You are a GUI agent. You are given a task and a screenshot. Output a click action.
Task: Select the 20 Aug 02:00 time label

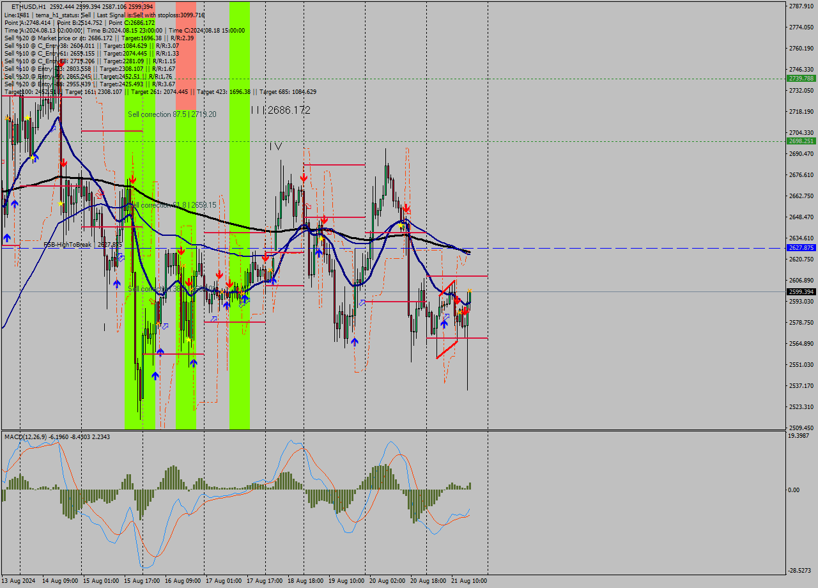pos(387,581)
